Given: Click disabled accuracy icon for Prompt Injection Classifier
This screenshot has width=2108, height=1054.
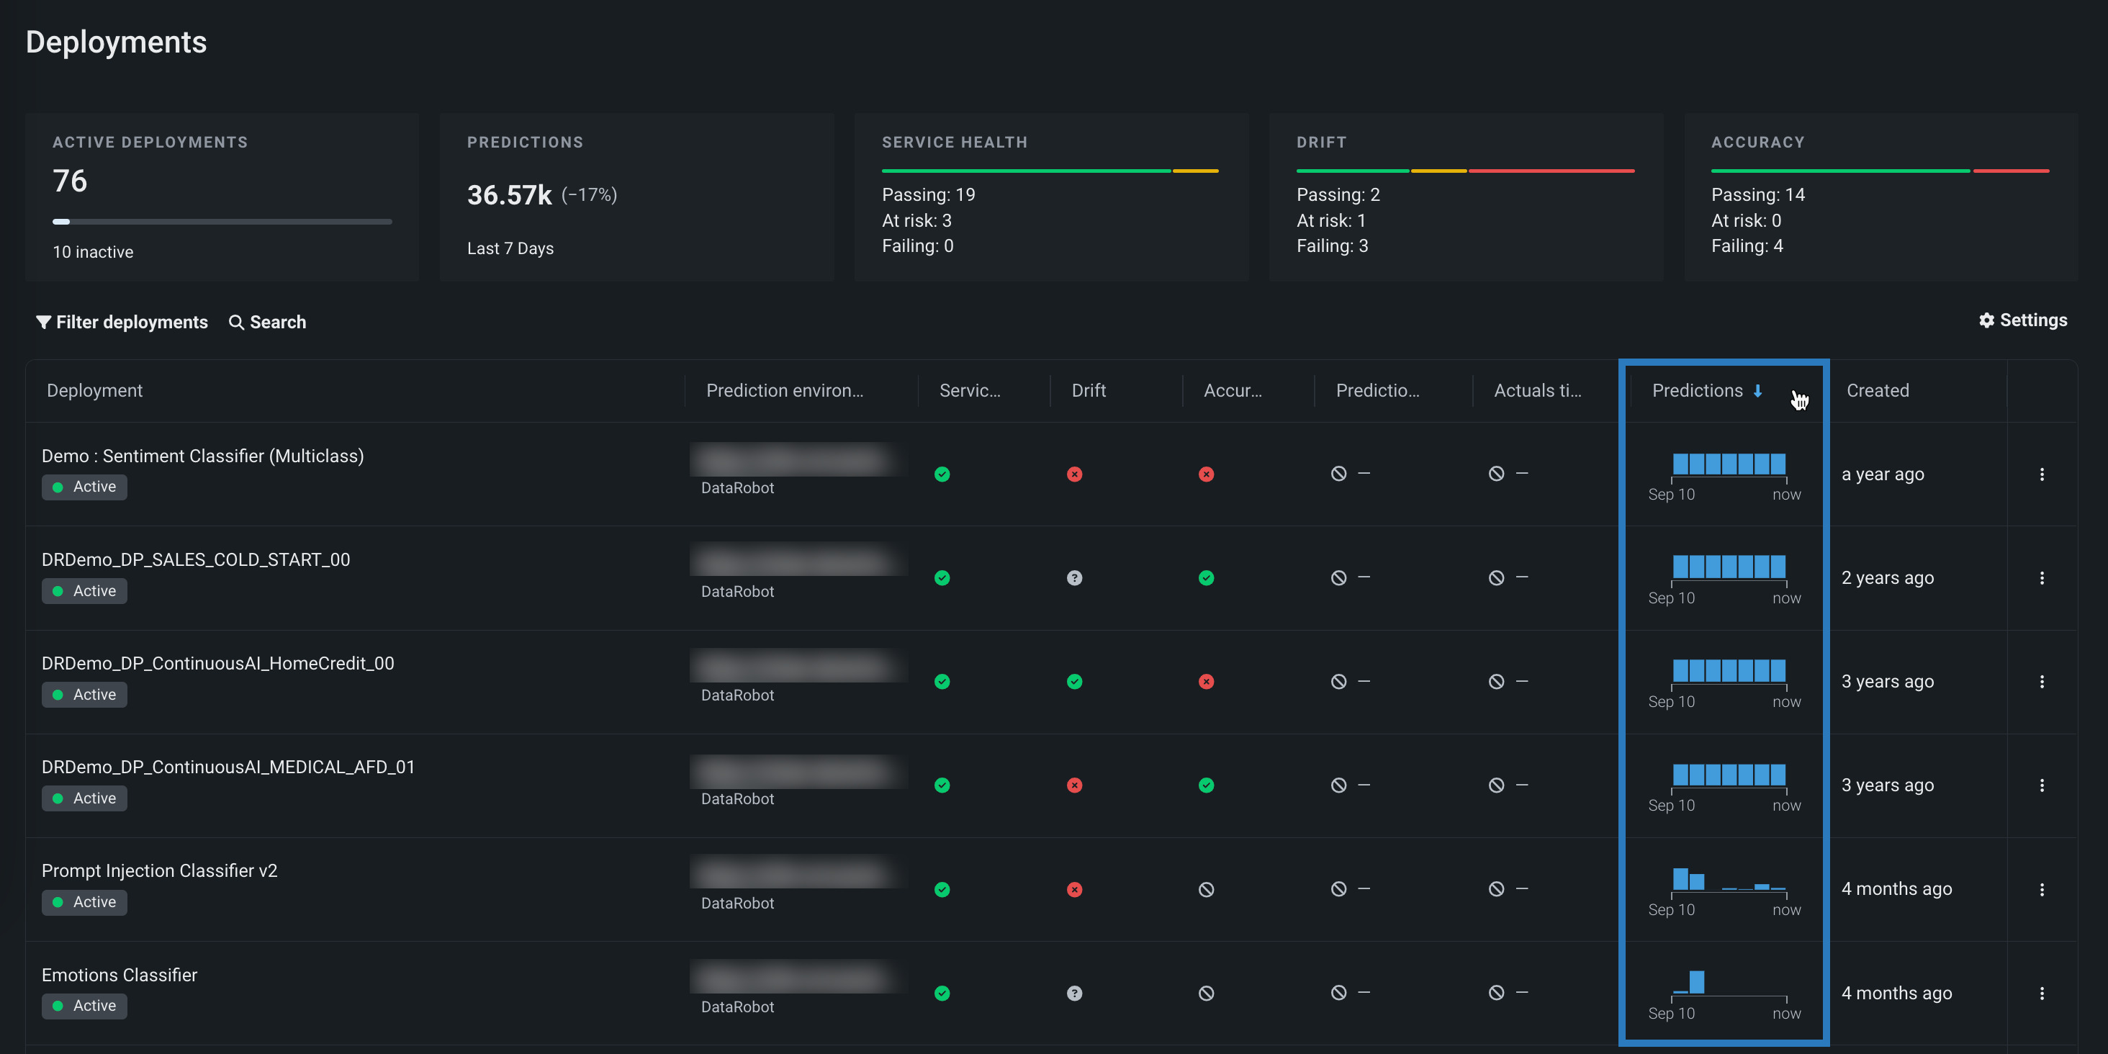Looking at the screenshot, I should 1206,890.
